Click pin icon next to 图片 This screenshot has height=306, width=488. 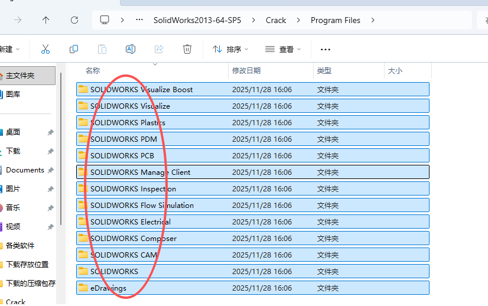[x=50, y=189]
